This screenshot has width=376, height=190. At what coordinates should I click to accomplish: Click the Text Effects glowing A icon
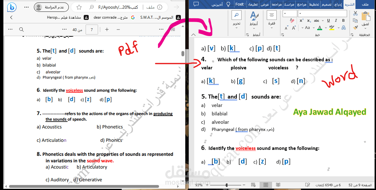(344, 28)
